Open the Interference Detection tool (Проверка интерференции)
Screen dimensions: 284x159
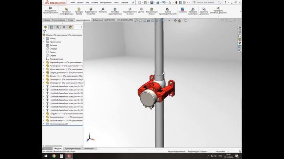[66, 11]
